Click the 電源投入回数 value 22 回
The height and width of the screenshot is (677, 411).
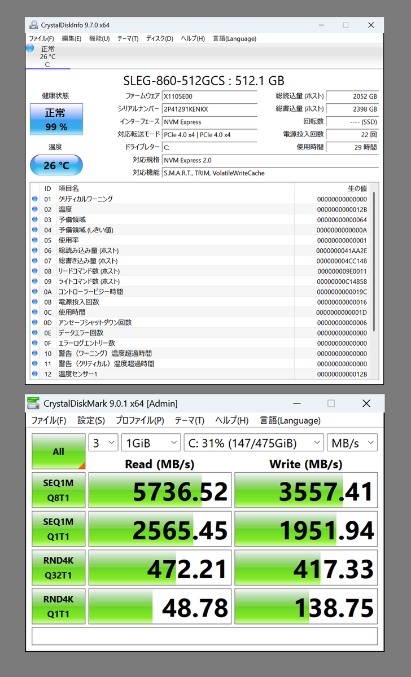[x=352, y=134]
